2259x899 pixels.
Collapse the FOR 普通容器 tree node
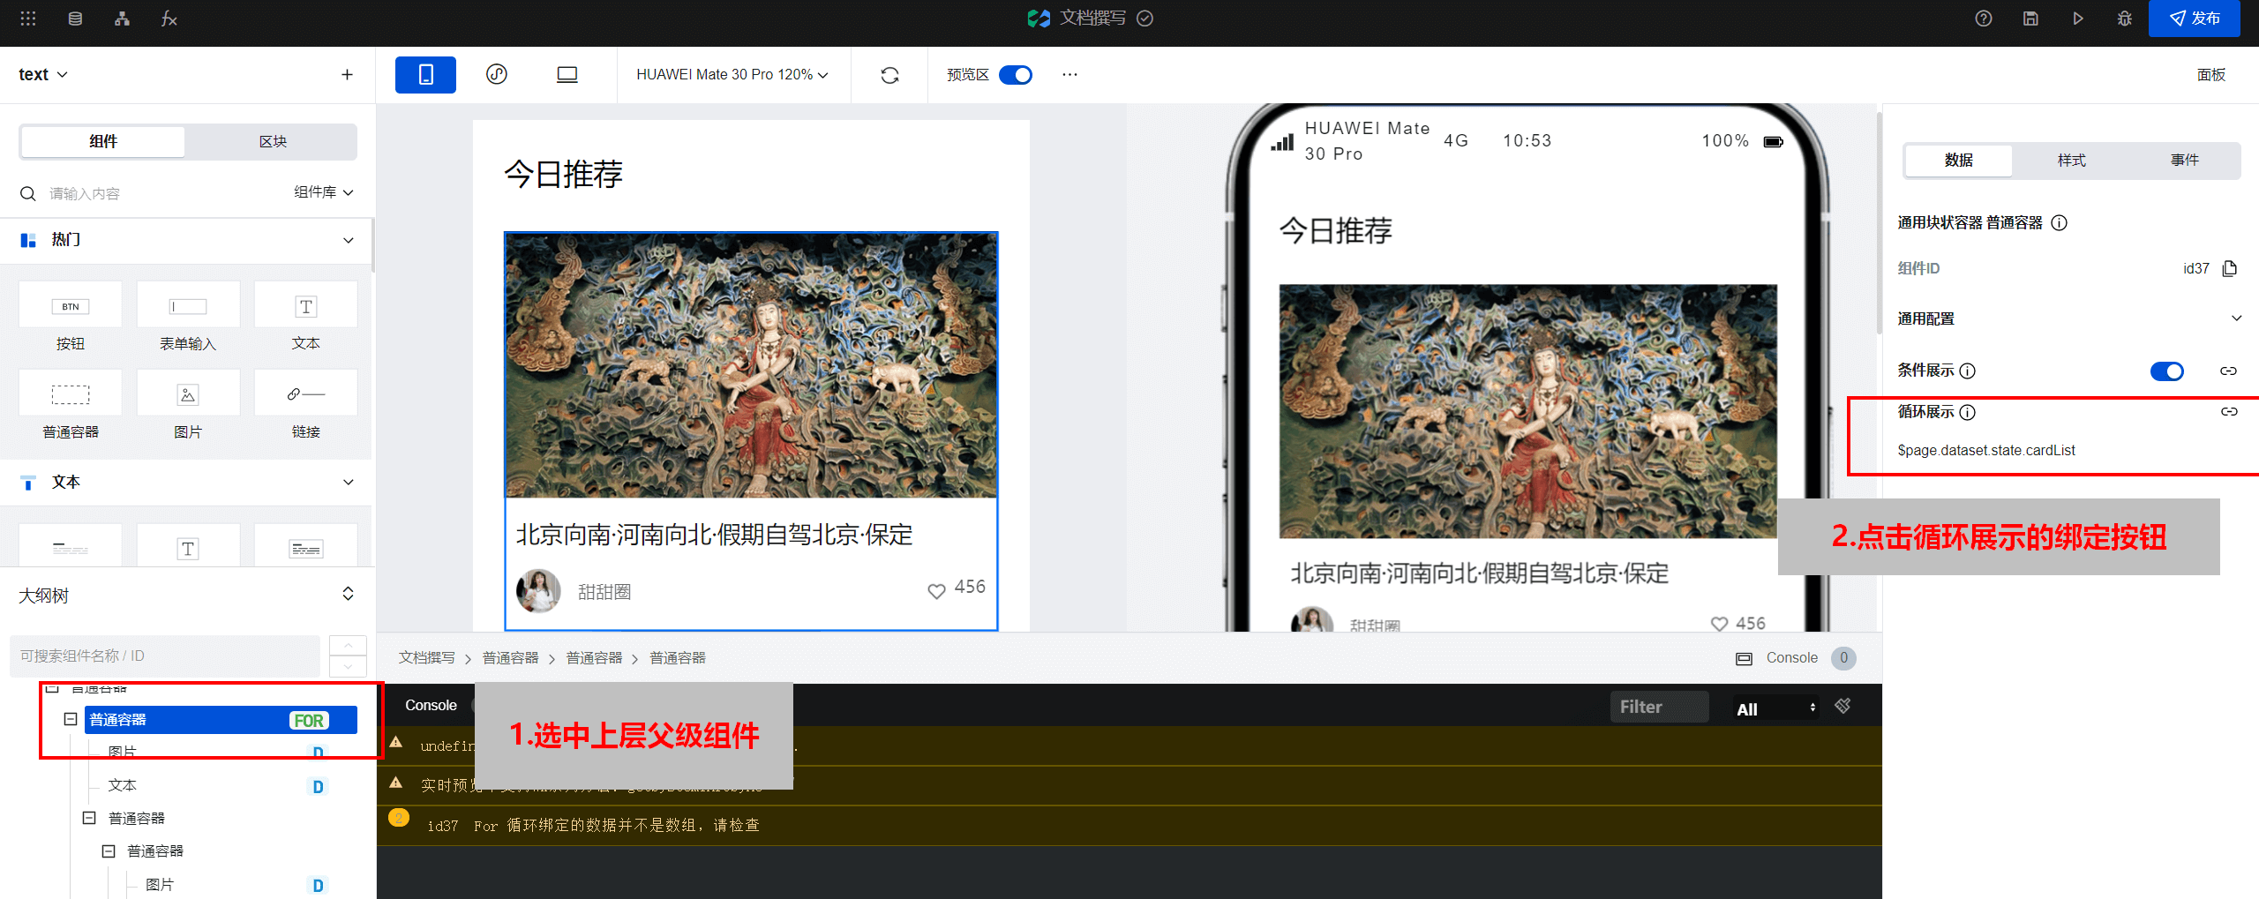(71, 720)
